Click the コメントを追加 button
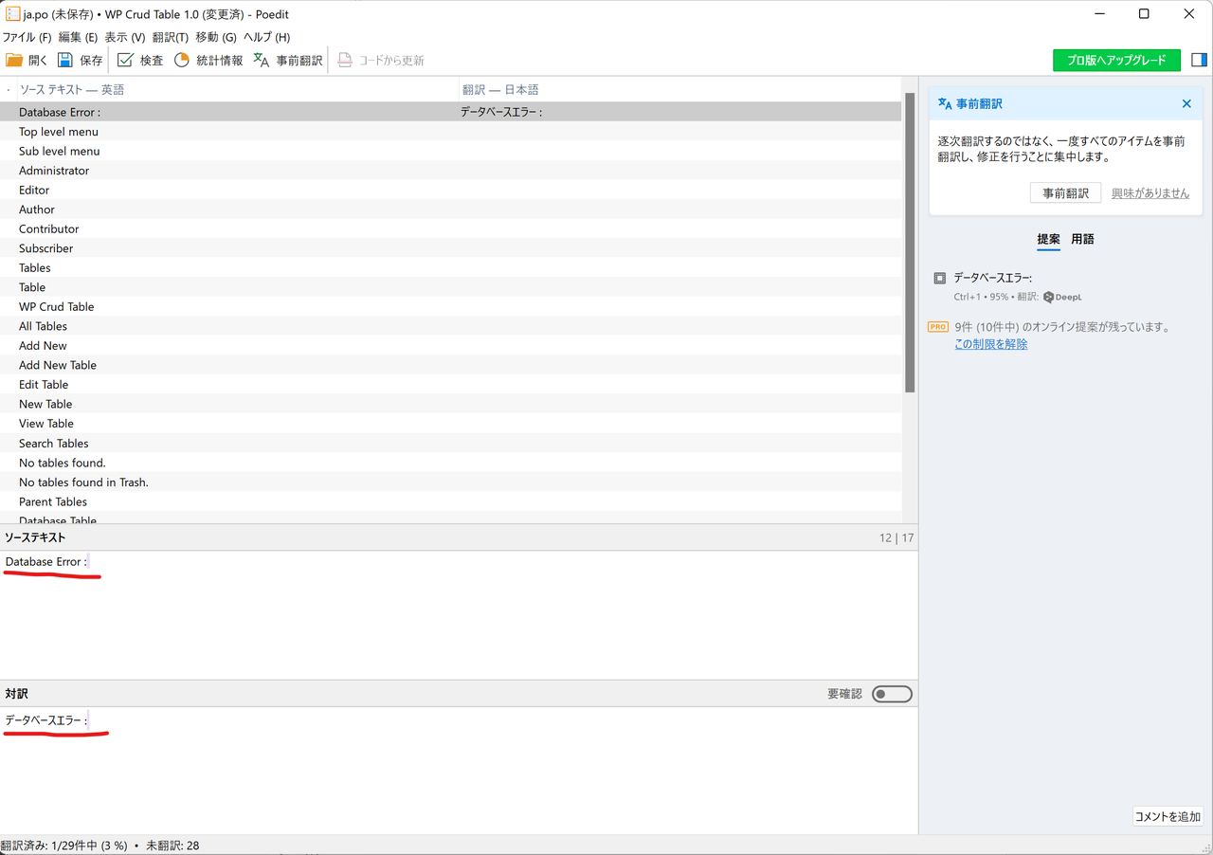The image size is (1213, 855). (x=1168, y=817)
